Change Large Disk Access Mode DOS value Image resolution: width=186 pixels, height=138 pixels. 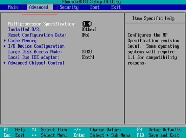tap(87, 52)
